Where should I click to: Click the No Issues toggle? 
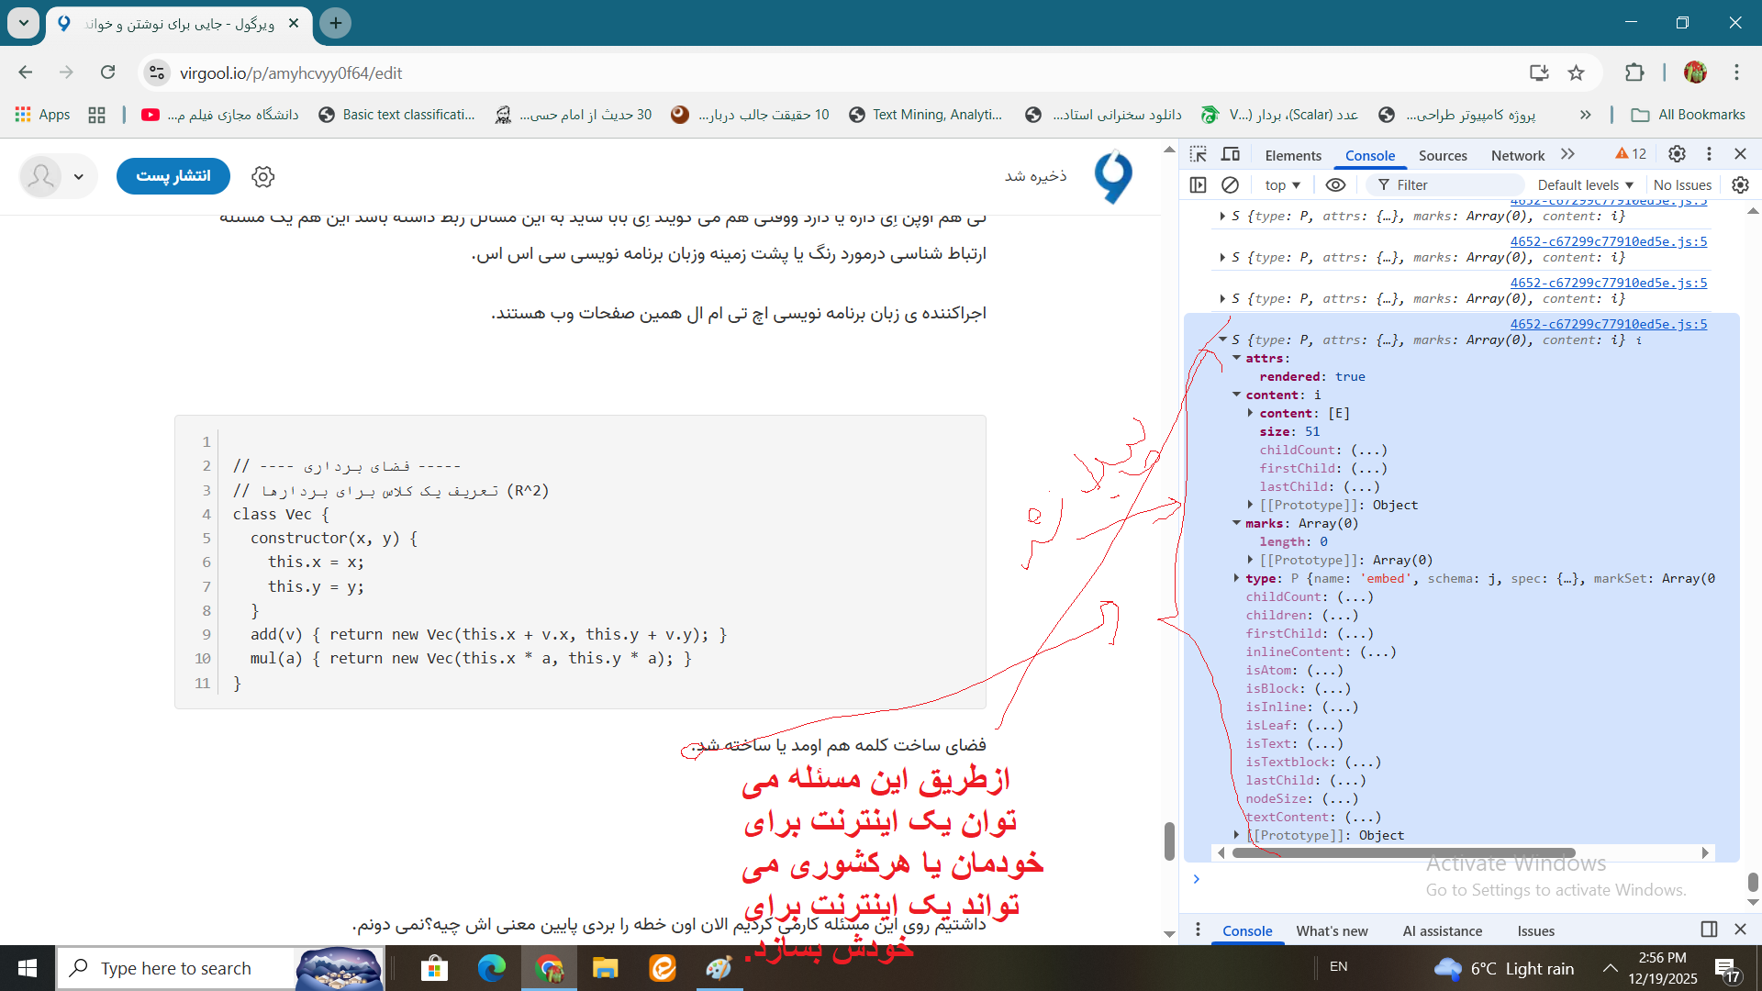click(x=1683, y=184)
